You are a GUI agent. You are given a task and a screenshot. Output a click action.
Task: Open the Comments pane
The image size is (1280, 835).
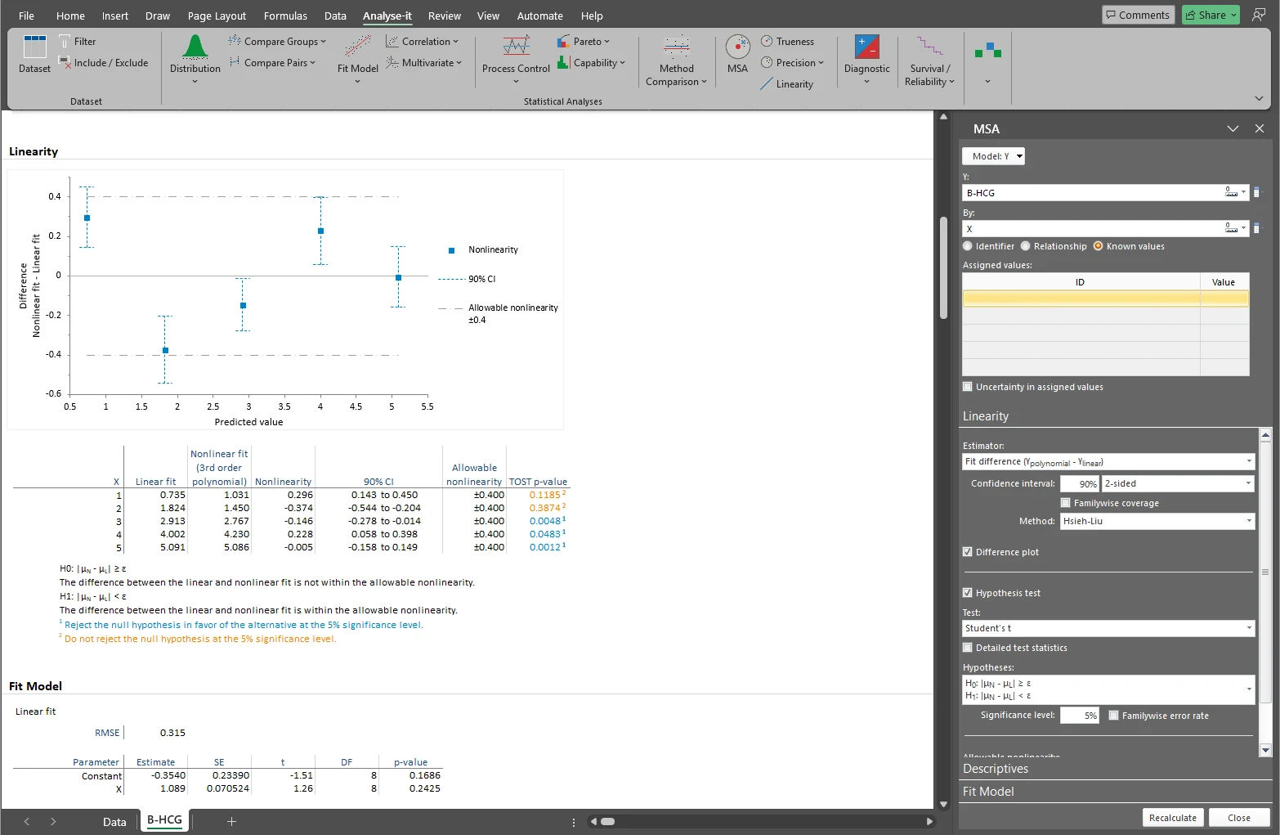(1138, 15)
